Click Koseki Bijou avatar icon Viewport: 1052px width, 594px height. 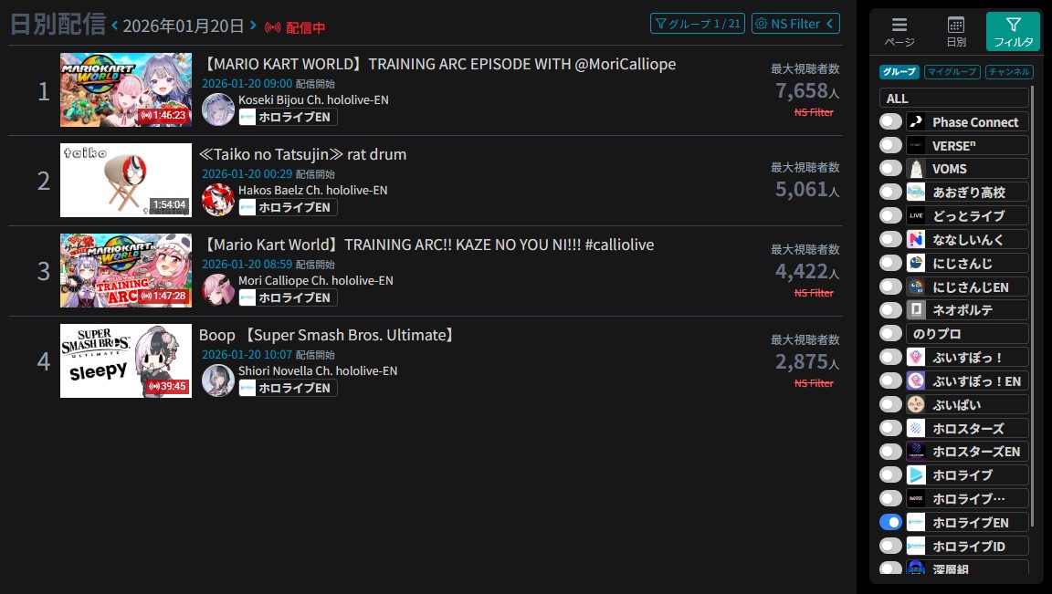coord(218,109)
